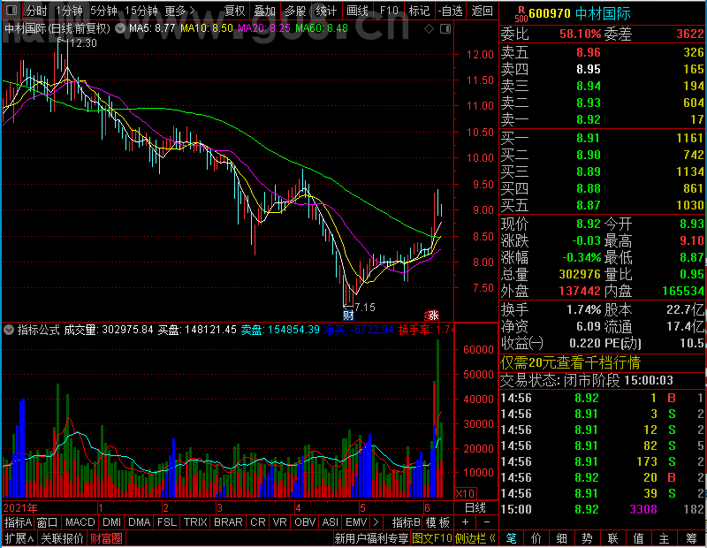707x548 pixels.
Task: Click the 标记 mark button
Action: pos(419,11)
